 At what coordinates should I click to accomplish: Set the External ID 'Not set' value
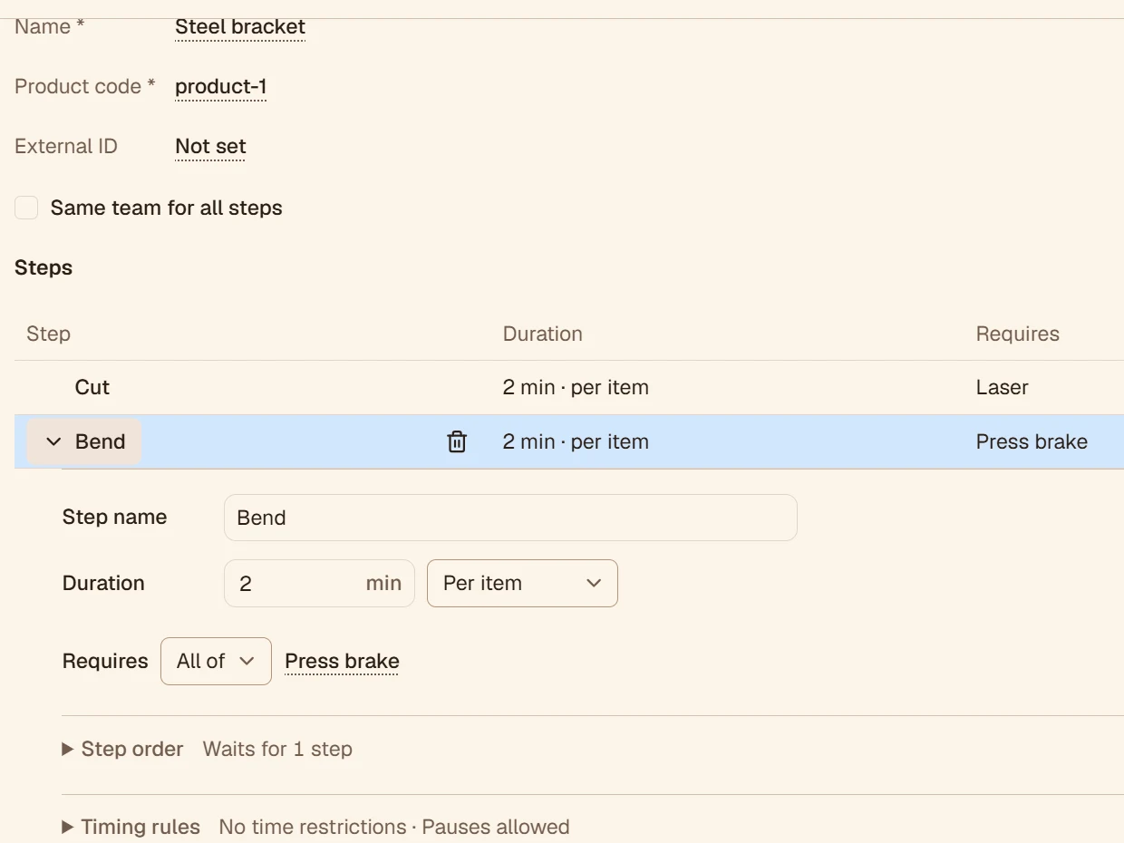tap(210, 147)
